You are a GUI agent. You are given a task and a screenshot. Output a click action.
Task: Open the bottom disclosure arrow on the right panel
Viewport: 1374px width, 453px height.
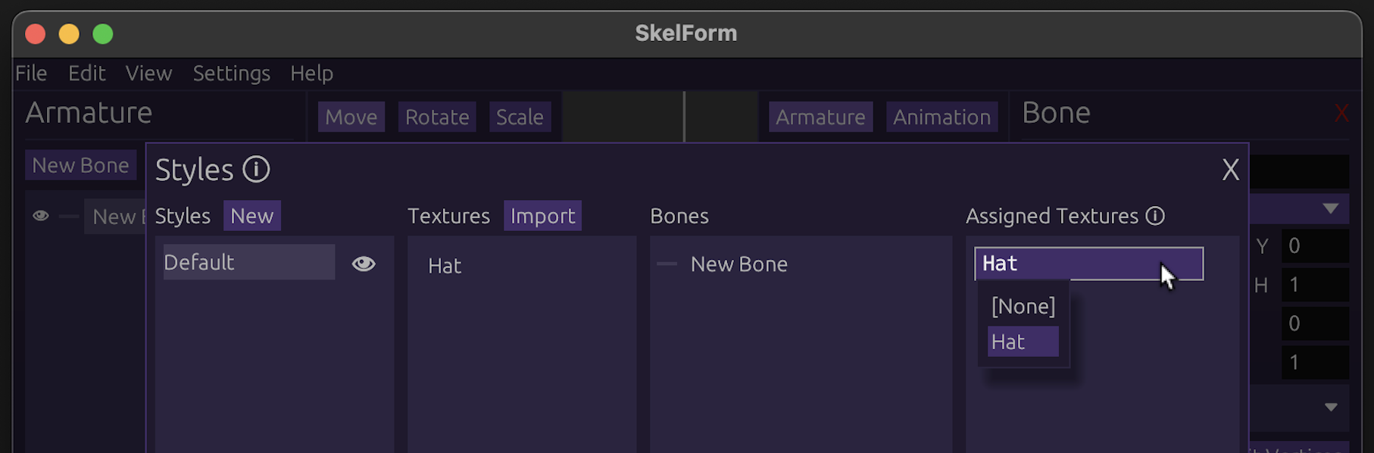pos(1333,406)
